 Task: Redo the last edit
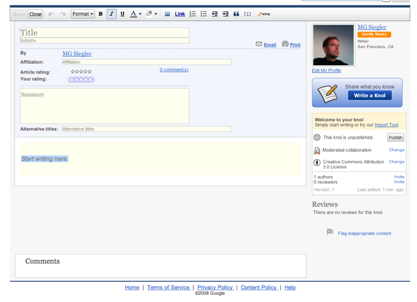click(x=63, y=14)
